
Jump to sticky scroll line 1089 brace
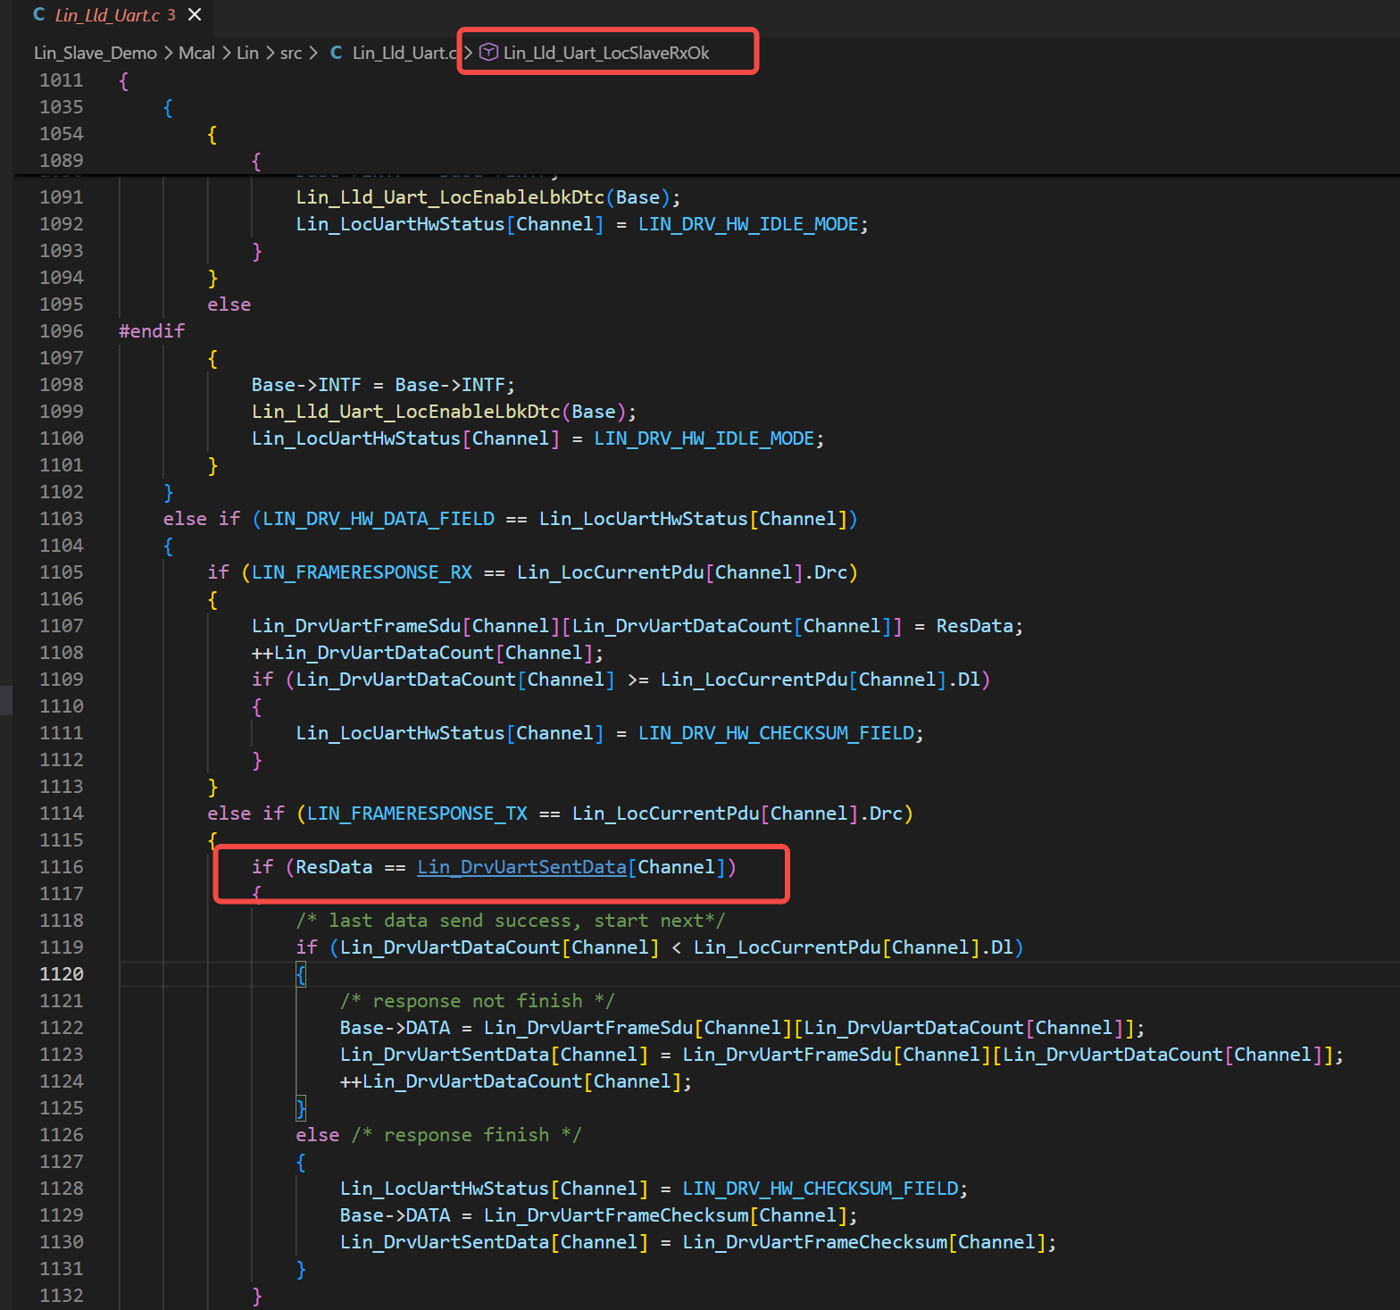tap(256, 161)
